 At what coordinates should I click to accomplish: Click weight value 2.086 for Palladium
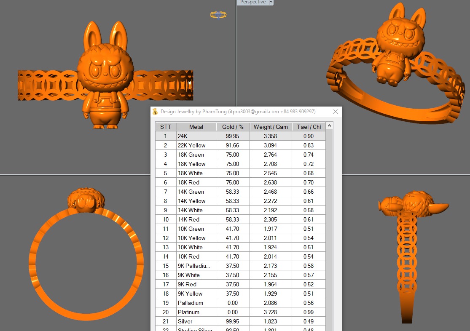coord(270,303)
